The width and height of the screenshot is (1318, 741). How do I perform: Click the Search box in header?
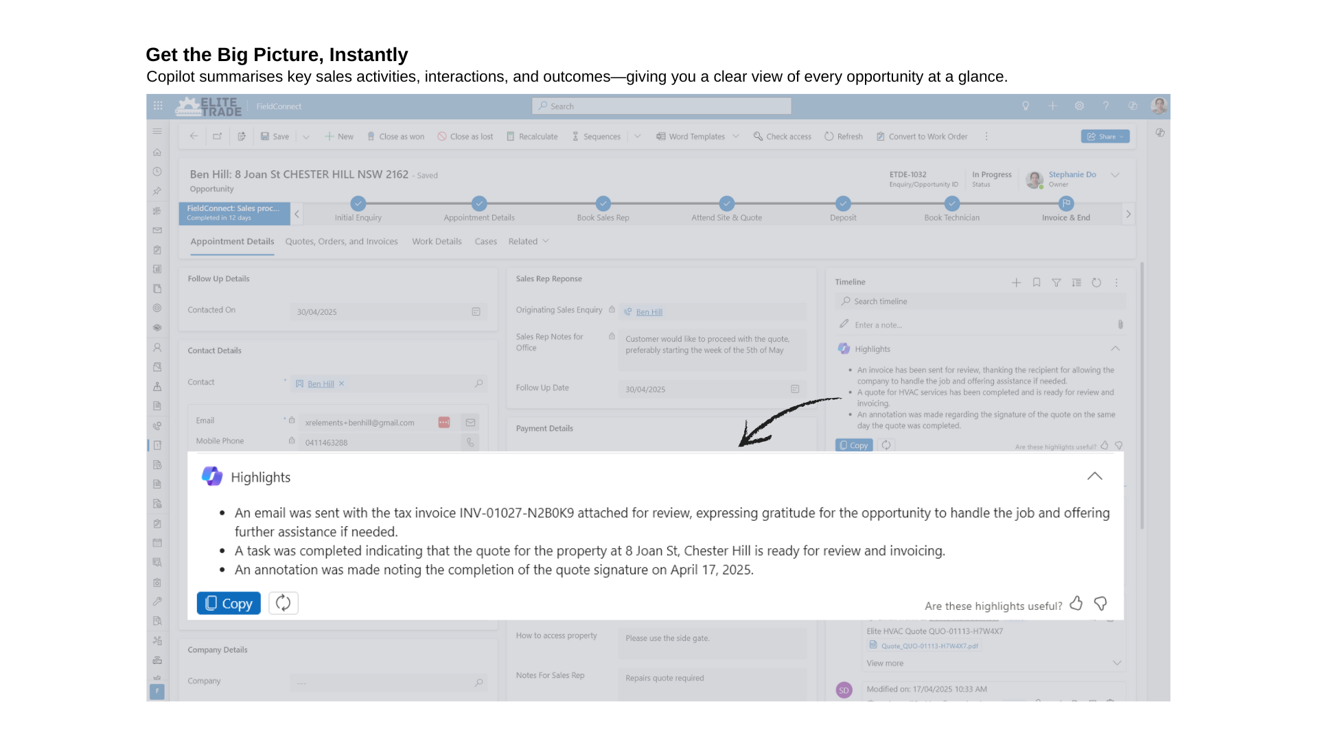click(661, 106)
